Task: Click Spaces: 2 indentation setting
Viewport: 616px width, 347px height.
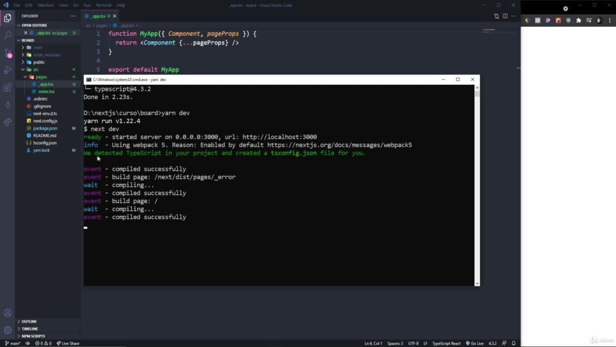Action: click(395, 343)
